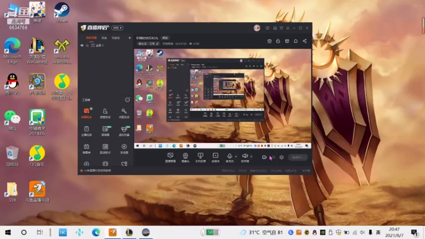Open the notification center in taskbar
The image size is (425, 239).
click(414, 233)
